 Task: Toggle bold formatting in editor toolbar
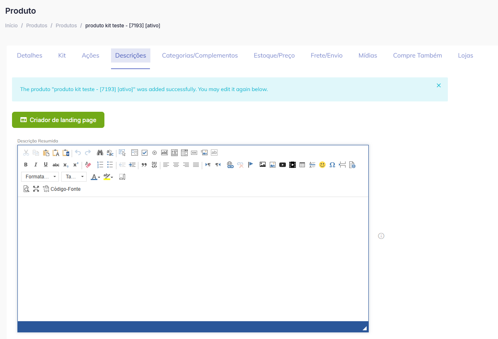point(26,165)
